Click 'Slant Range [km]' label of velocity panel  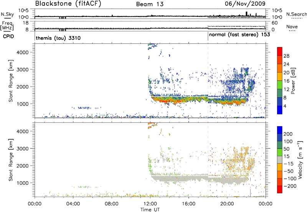pos(11,160)
